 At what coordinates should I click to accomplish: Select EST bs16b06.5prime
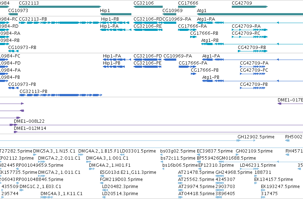point(180,165)
